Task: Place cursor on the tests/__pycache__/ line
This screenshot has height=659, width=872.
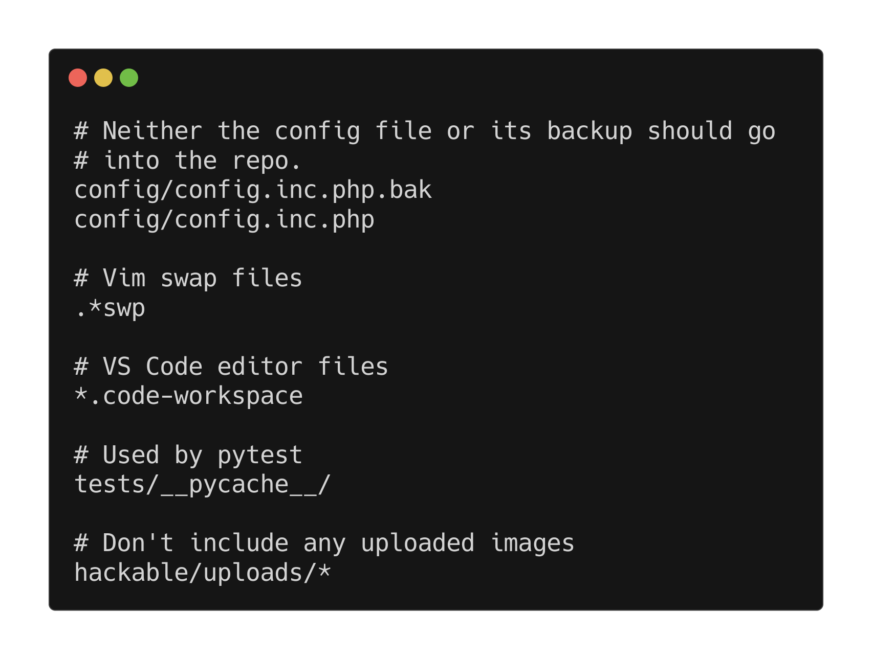Action: tap(203, 485)
